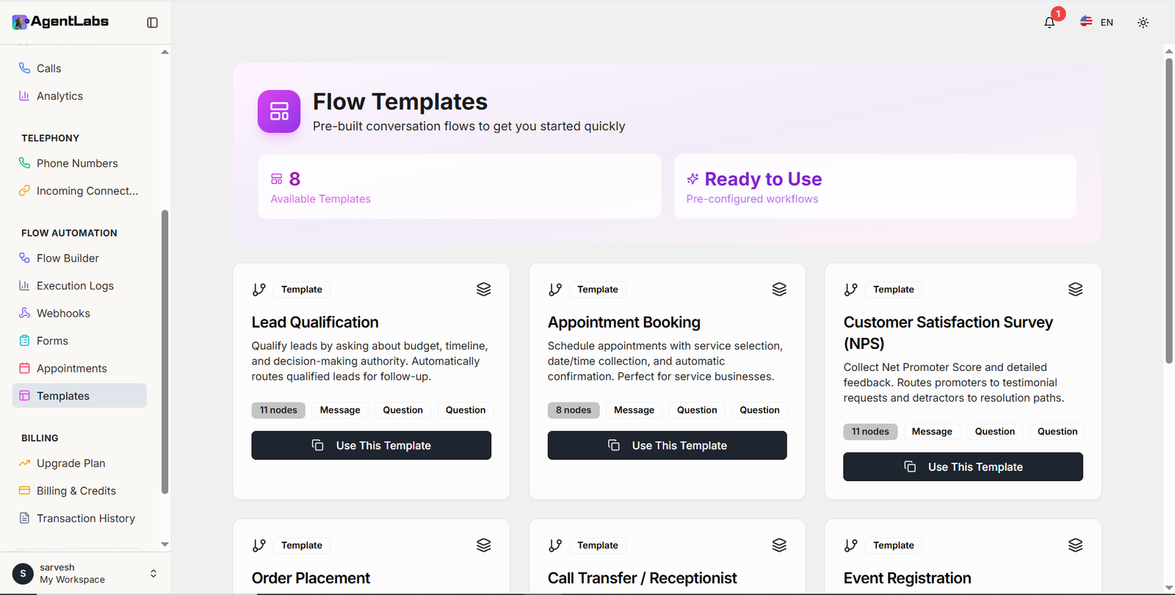The image size is (1175, 595).
Task: Click the Upgrade Plan trend icon
Action: (24, 463)
